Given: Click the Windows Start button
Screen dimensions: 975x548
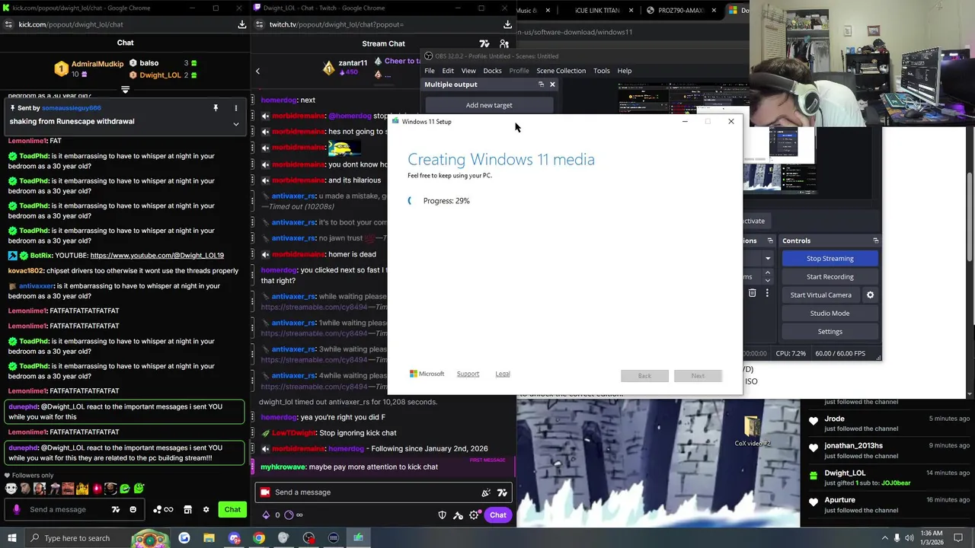Looking at the screenshot, I should click(14, 538).
